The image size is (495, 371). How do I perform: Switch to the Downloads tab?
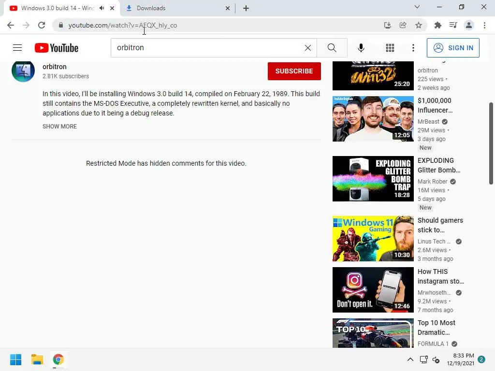point(177,8)
